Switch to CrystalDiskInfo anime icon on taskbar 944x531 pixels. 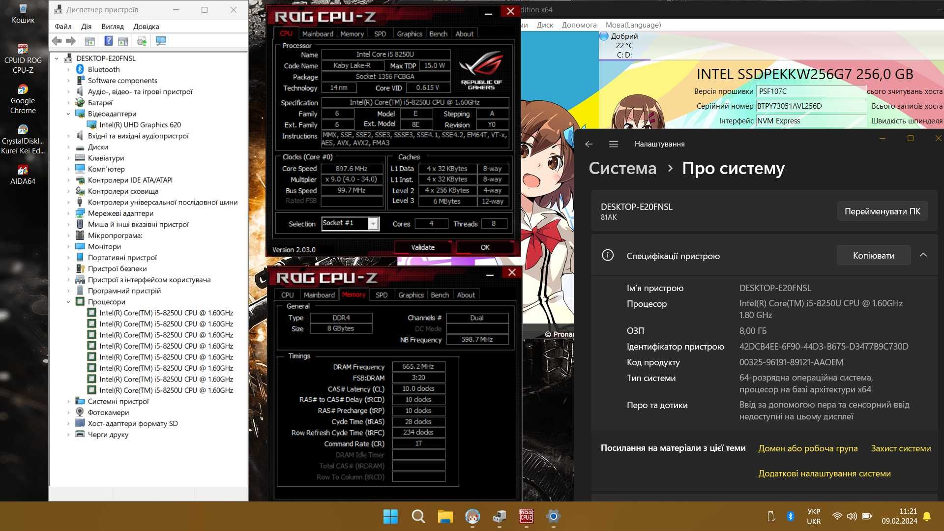pos(472,516)
